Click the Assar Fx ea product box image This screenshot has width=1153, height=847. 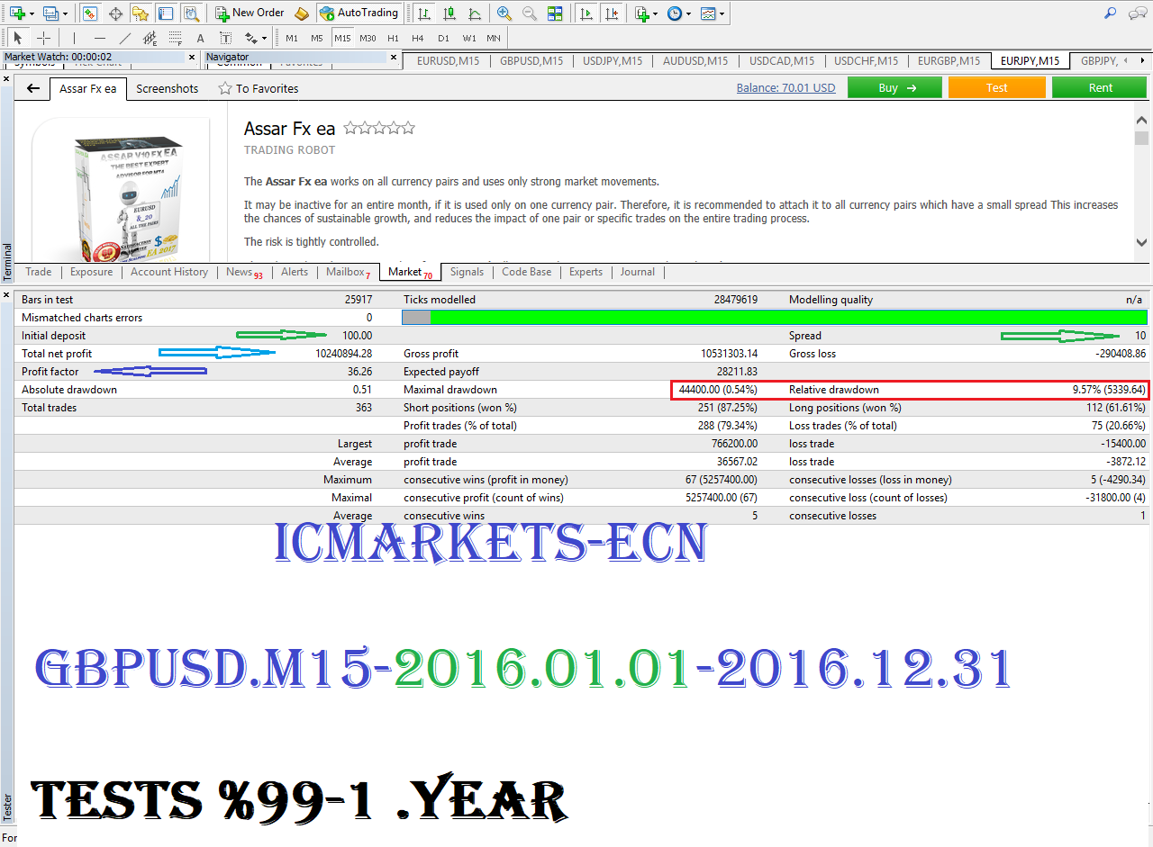point(128,196)
